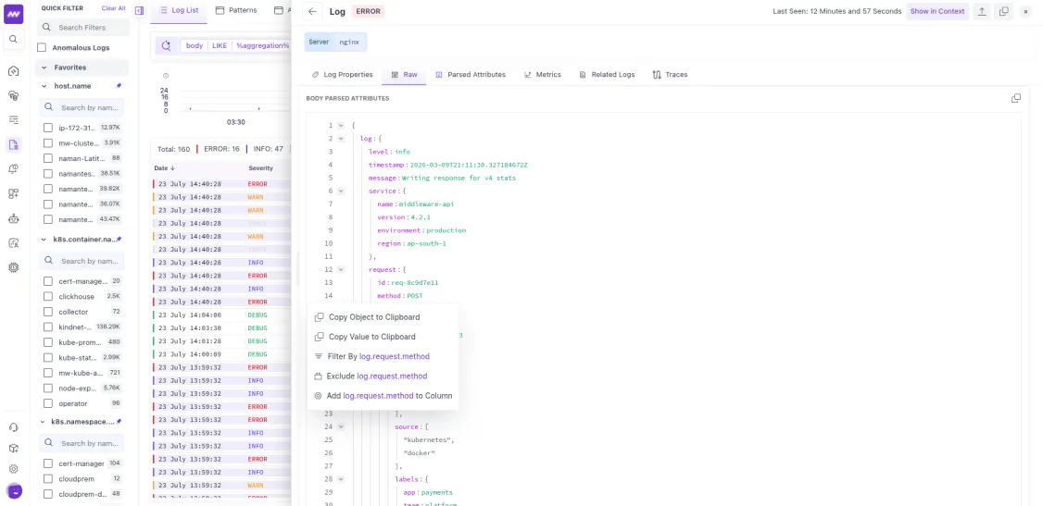Collapse the service object at line 6
Viewport: 1043px width, 506px height.
[x=341, y=191]
